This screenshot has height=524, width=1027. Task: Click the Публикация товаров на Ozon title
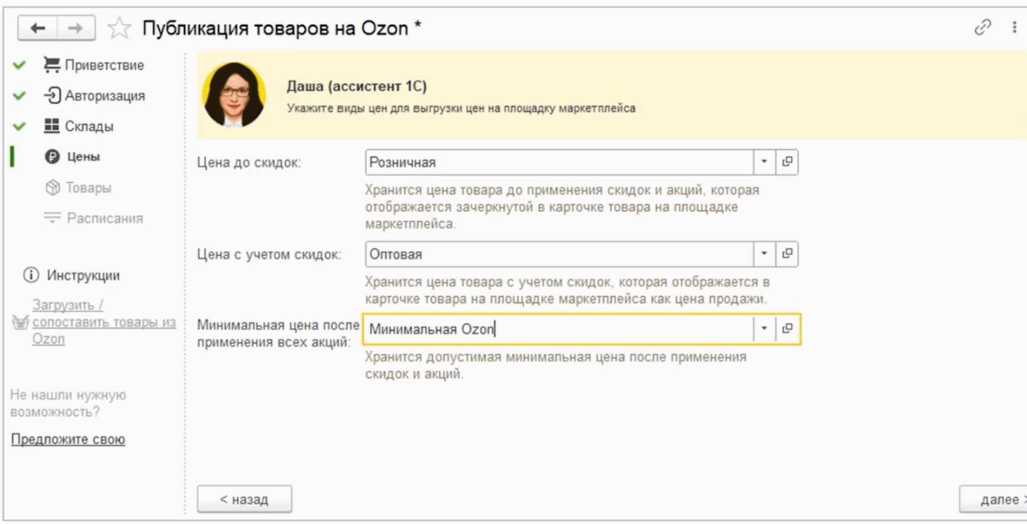(x=282, y=28)
